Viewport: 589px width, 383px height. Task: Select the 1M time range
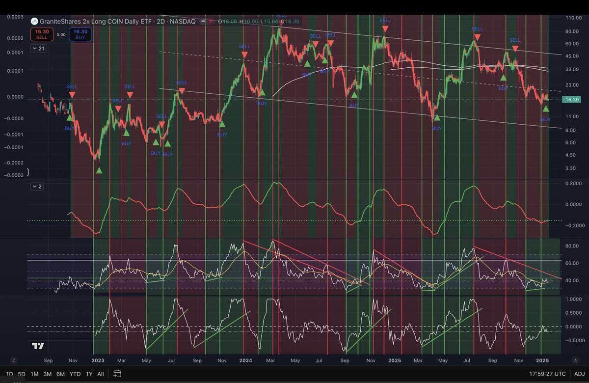point(35,374)
